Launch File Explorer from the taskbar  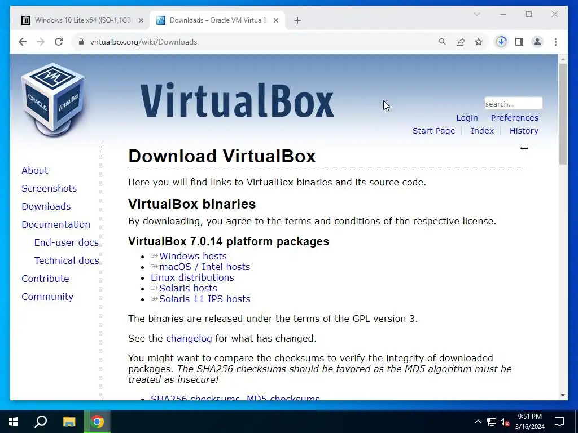(69, 422)
